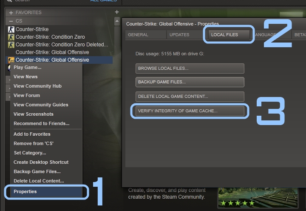This screenshot has height=211, width=306.
Task: Expand the FAVORITES category
Action: click(x=11, y=12)
